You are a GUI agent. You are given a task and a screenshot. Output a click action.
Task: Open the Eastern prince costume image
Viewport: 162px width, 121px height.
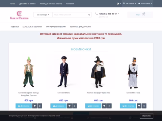point(29,72)
